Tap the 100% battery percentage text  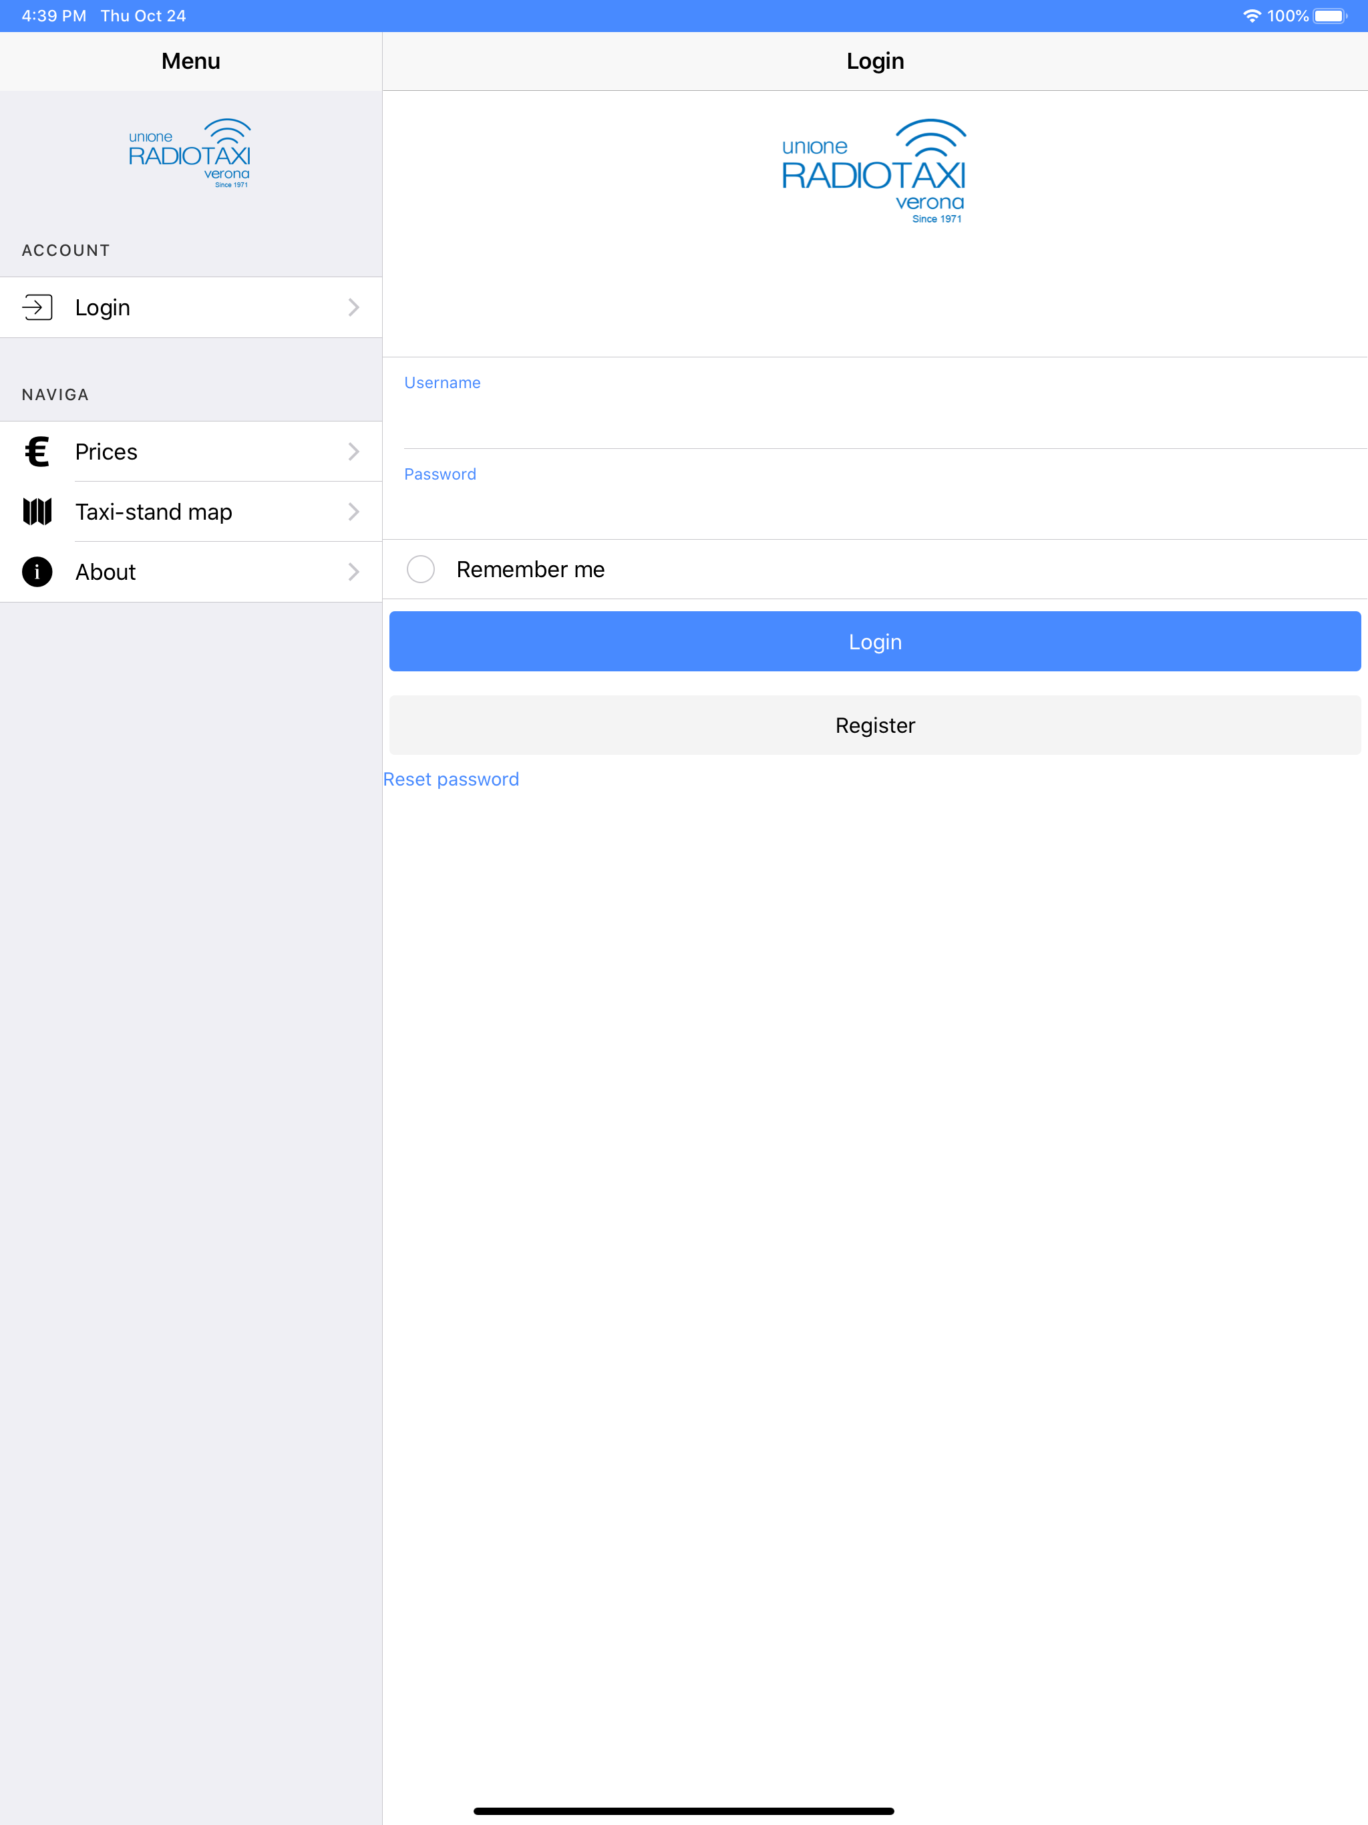1287,15
